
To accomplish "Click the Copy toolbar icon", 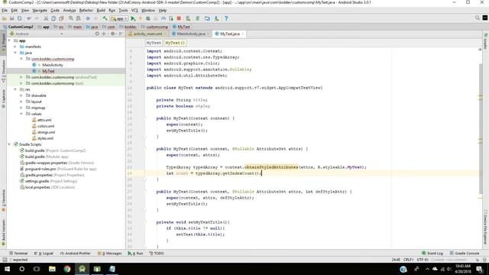I will coord(53,18).
